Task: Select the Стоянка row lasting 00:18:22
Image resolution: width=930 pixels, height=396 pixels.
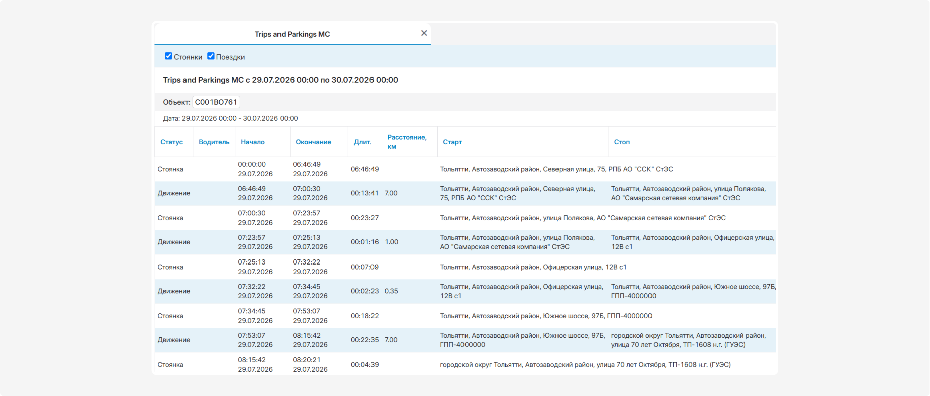Action: click(x=465, y=316)
